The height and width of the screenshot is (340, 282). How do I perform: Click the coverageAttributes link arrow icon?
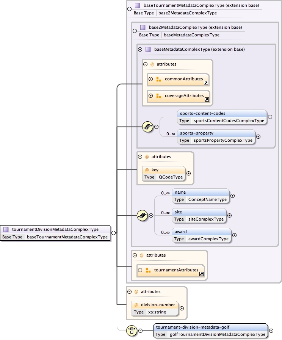207,99
